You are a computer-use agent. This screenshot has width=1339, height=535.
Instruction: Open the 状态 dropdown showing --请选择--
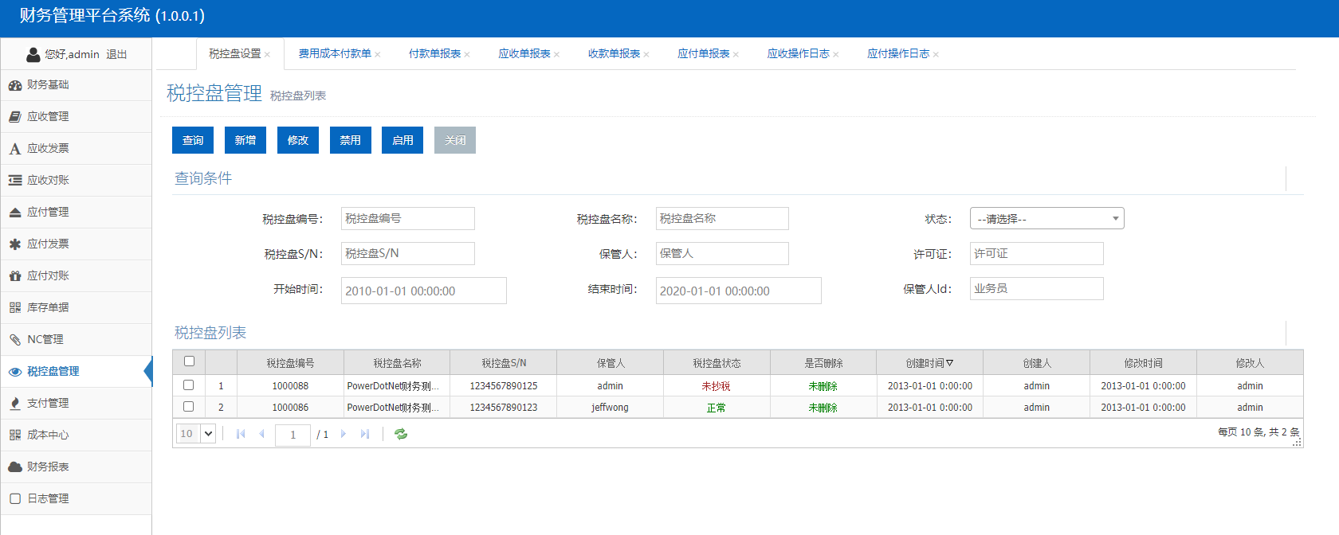(x=1046, y=219)
